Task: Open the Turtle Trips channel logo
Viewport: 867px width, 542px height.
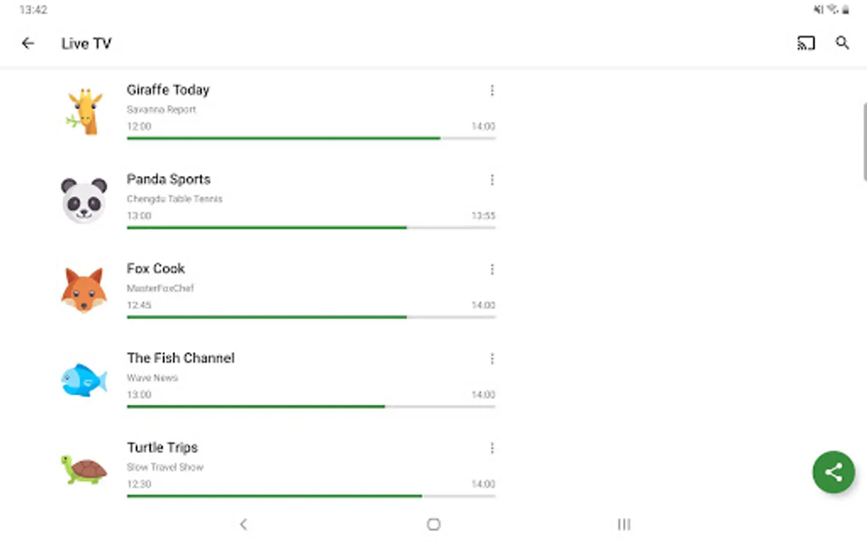Action: tap(84, 469)
